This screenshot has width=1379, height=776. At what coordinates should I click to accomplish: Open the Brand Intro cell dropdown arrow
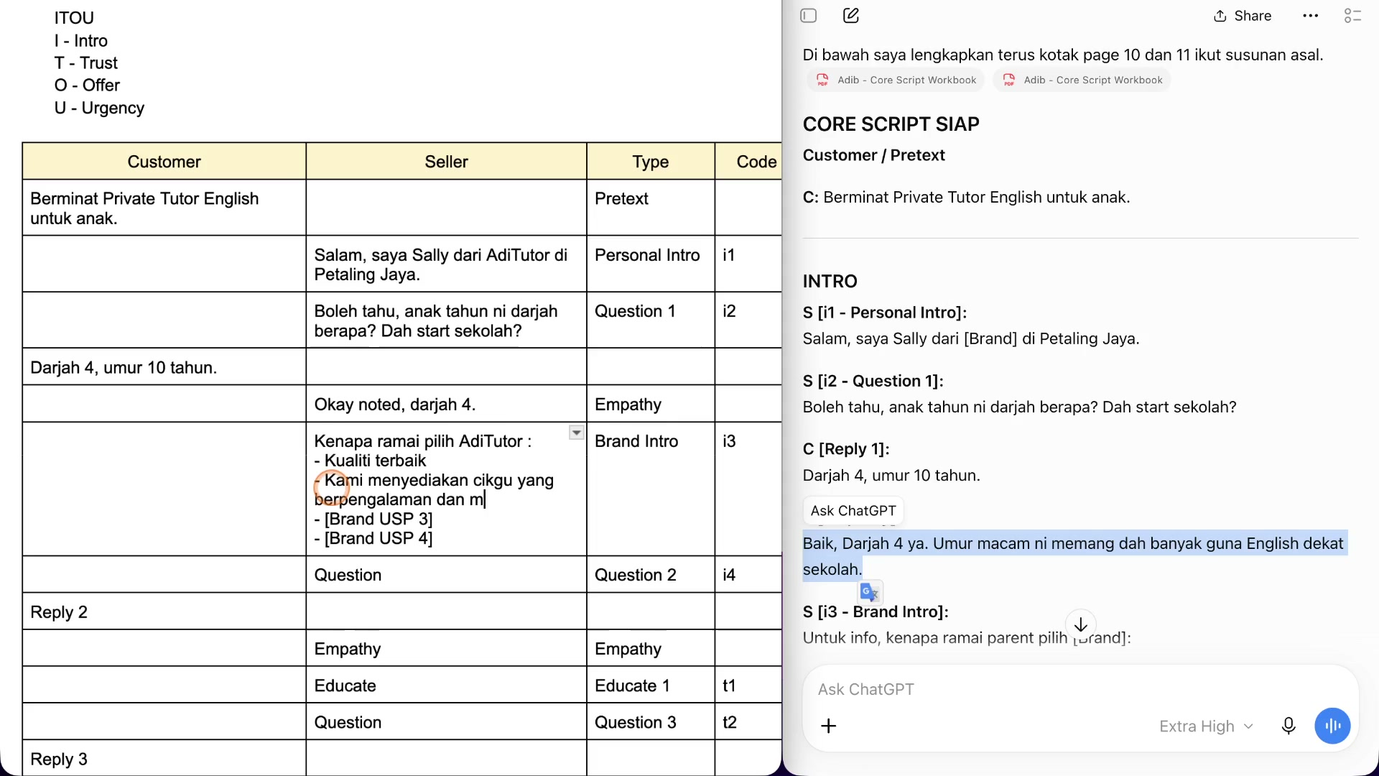coord(576,433)
